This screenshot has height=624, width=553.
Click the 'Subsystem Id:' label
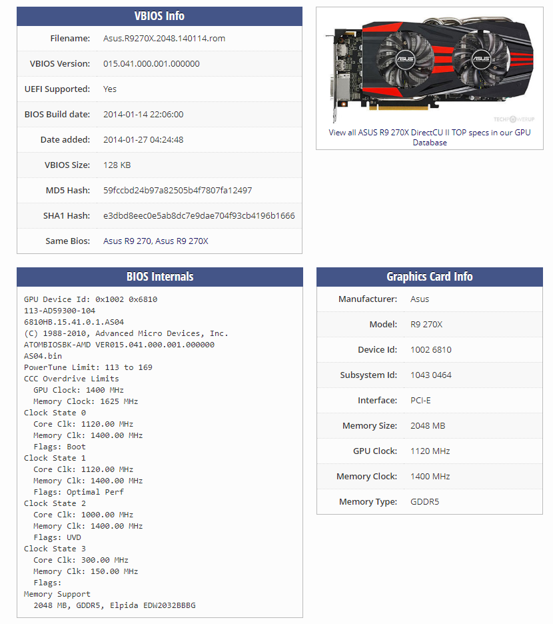(368, 375)
